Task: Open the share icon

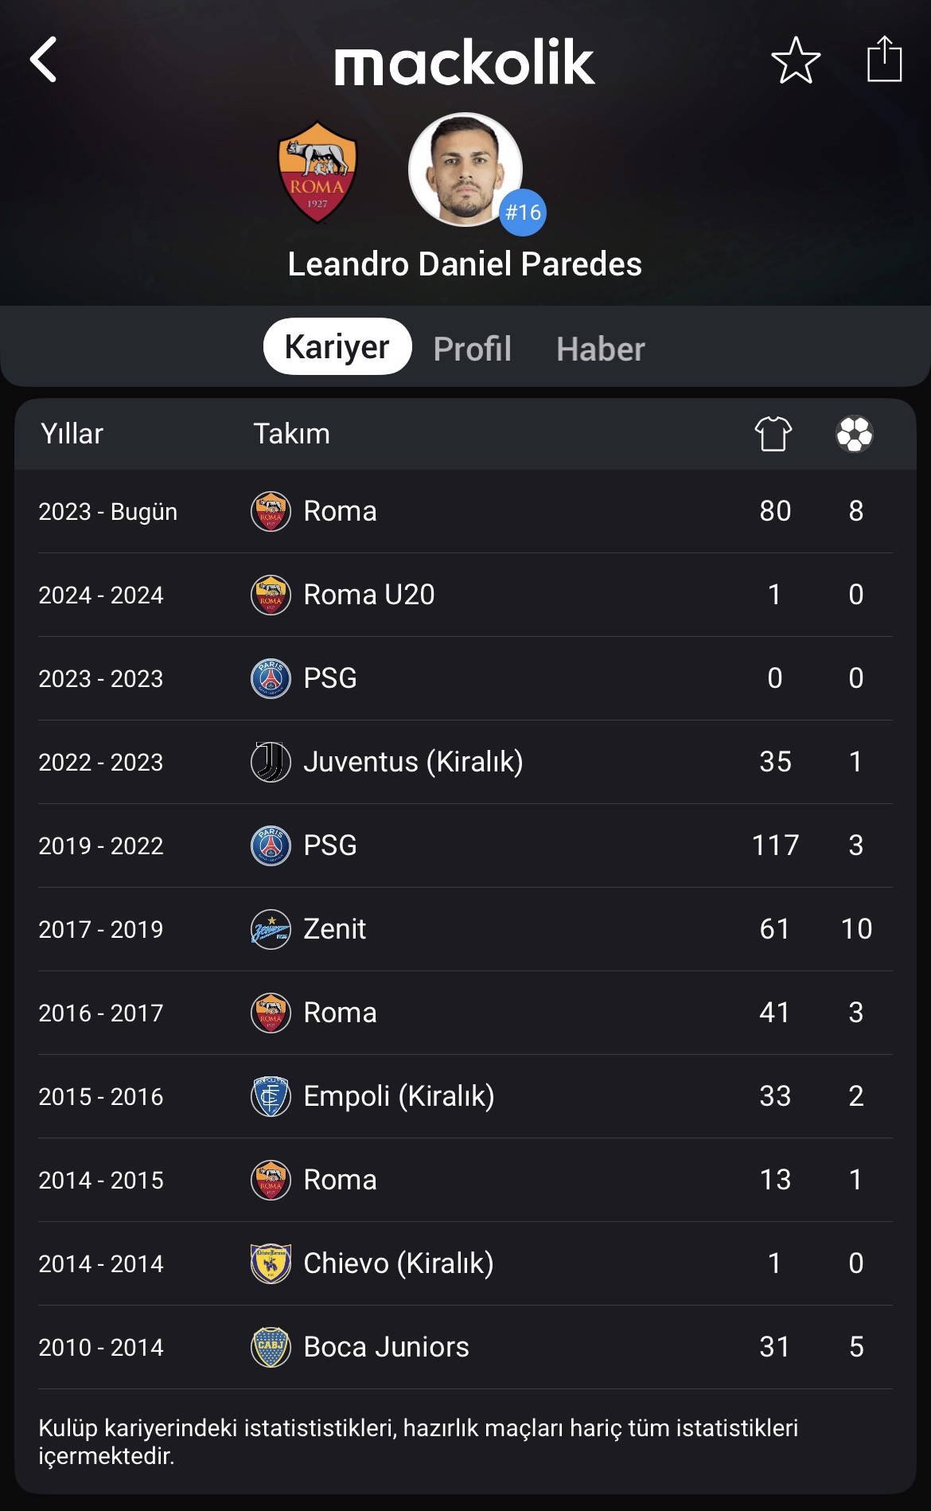Action: click(x=884, y=58)
